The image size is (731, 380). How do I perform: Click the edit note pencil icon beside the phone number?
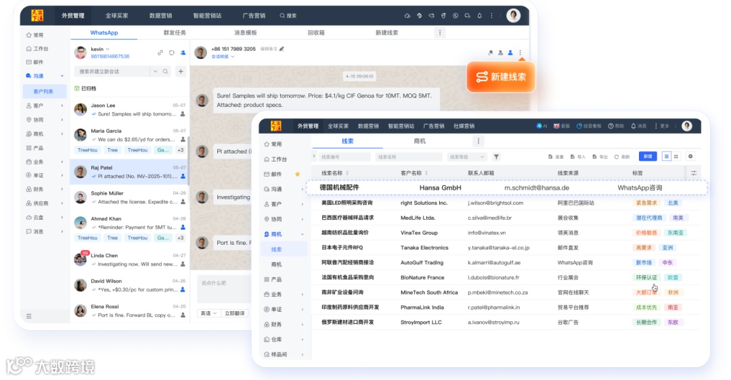click(x=282, y=49)
